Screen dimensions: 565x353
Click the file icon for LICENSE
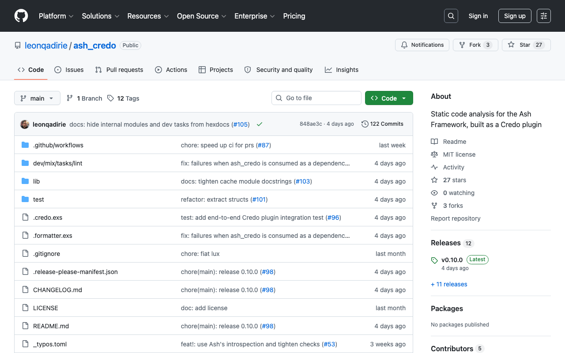click(25, 308)
